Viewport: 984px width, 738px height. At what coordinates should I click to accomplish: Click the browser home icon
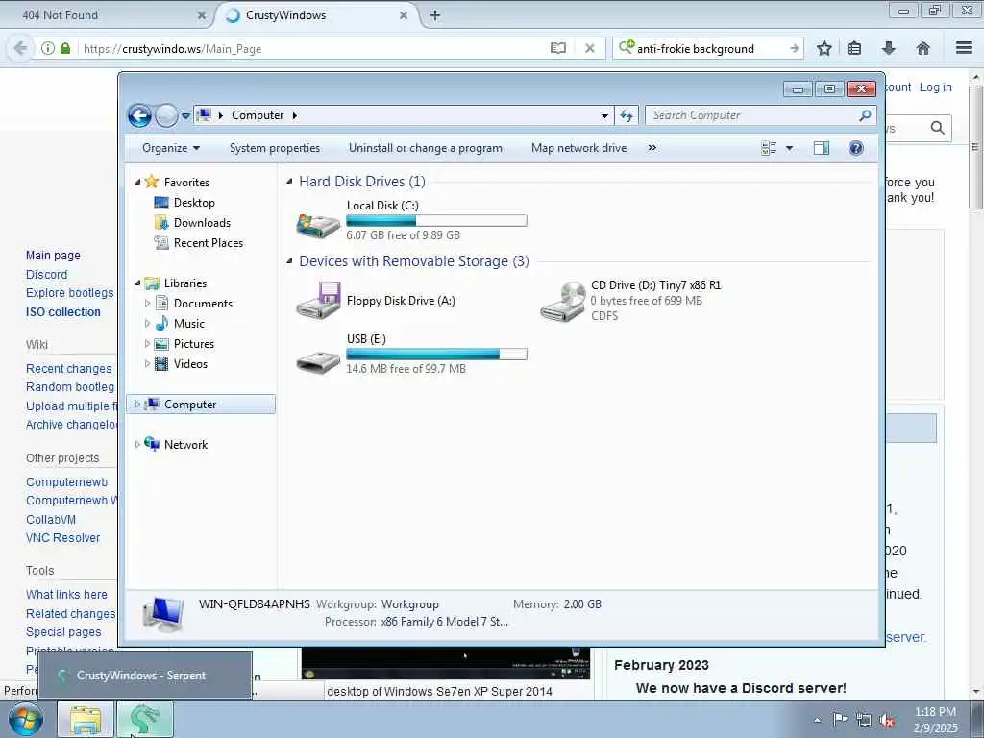coord(923,48)
